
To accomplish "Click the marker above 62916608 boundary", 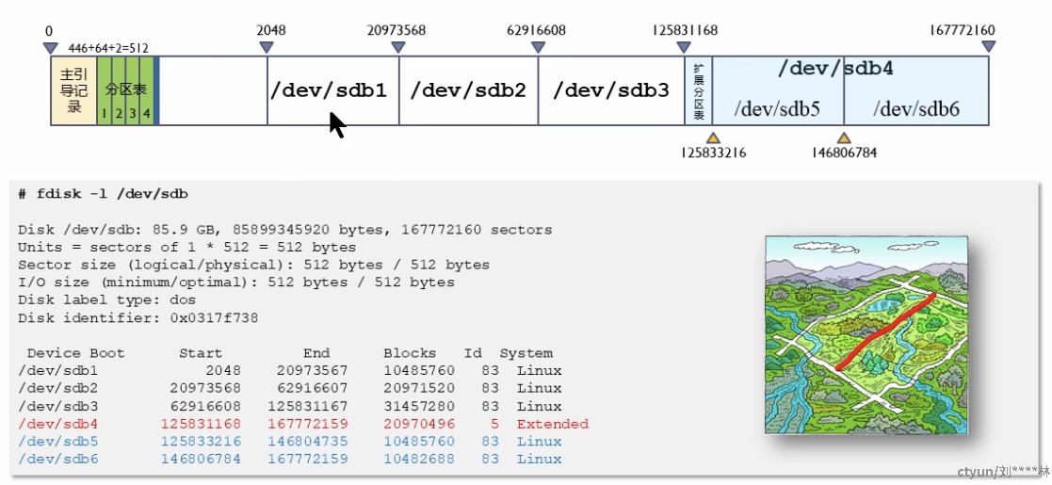I will click(x=538, y=48).
